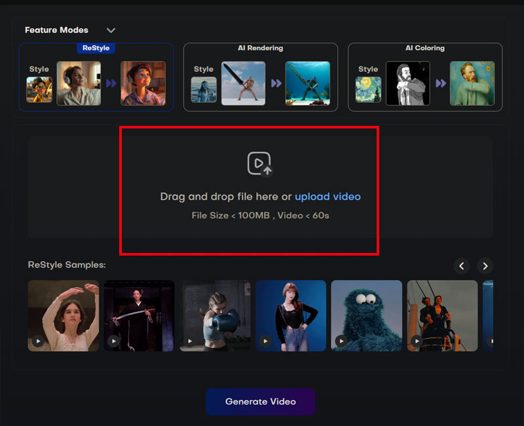
Task: Click the Van Gogh colored result image
Action: pos(472,83)
